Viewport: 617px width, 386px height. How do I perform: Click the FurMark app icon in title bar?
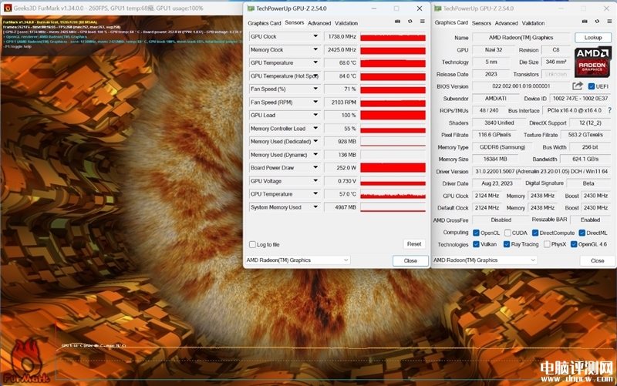pos(8,8)
